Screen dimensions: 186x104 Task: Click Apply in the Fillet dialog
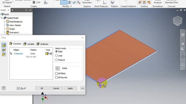[x=70, y=88]
